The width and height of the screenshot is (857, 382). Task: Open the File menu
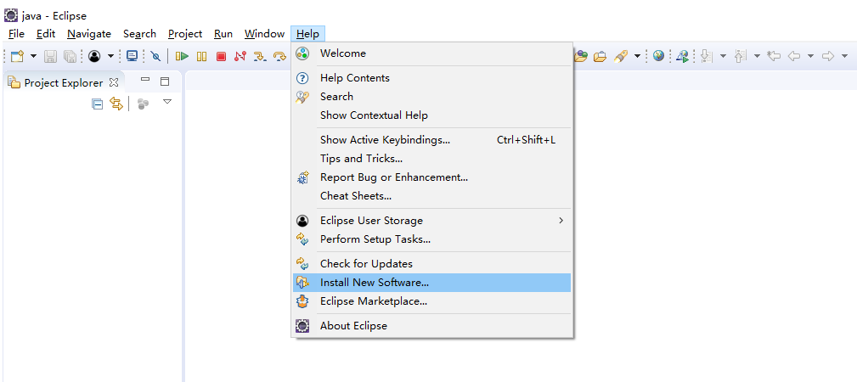pos(16,34)
